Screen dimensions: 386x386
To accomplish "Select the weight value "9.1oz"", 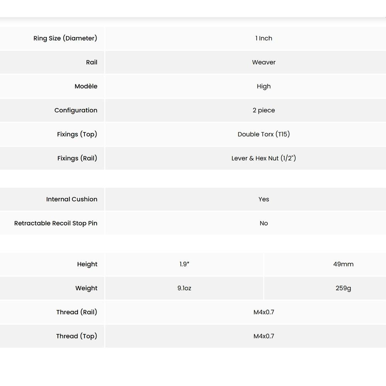I will [184, 288].
